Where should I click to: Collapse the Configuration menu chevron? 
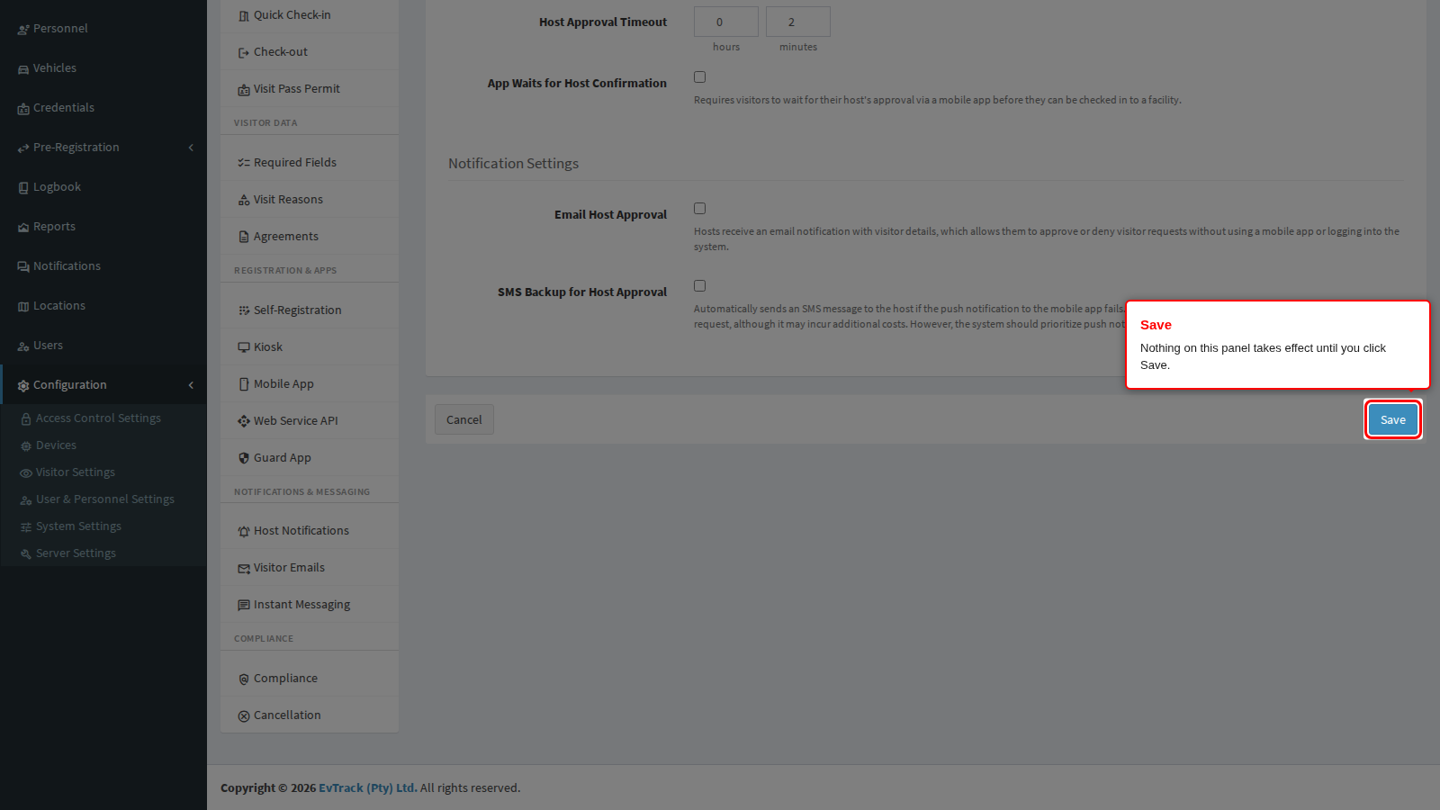191,385
